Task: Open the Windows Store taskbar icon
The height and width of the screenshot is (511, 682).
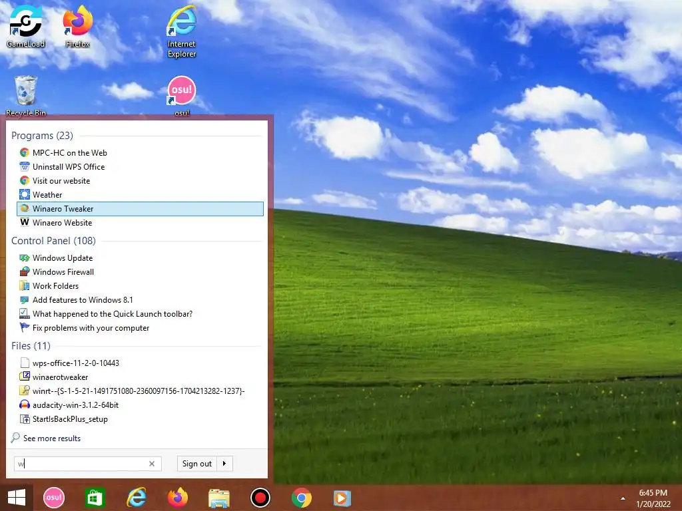Action: [x=95, y=498]
